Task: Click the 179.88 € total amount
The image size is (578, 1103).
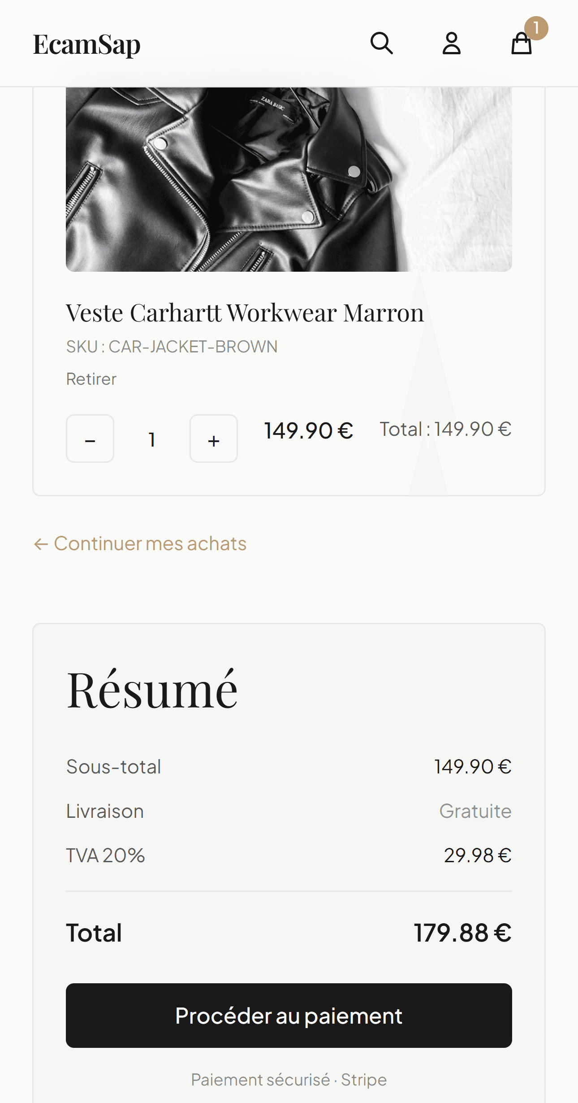Action: pos(462,933)
